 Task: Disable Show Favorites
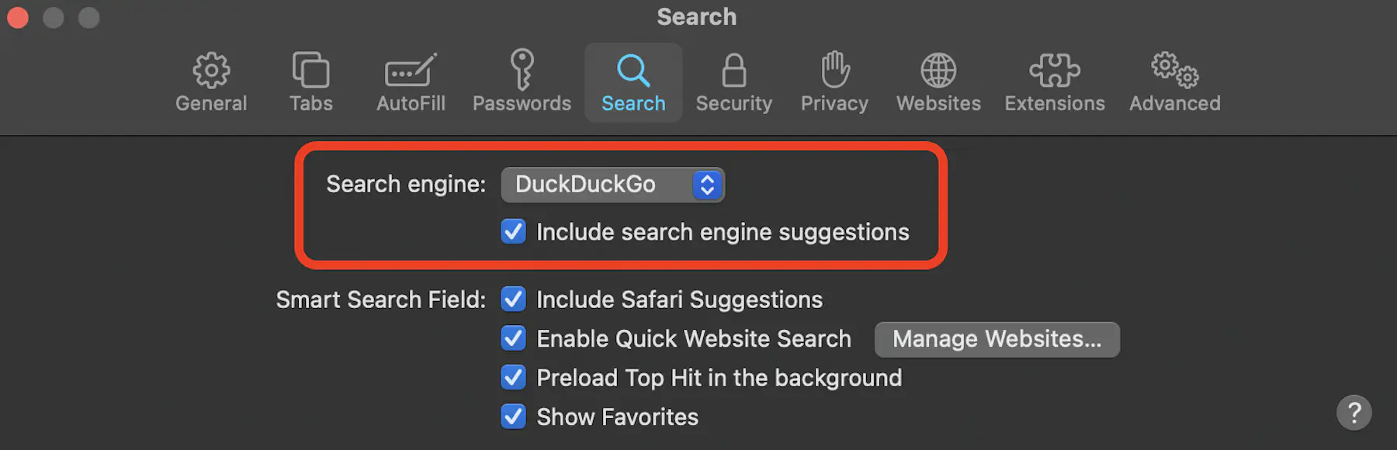pos(513,417)
